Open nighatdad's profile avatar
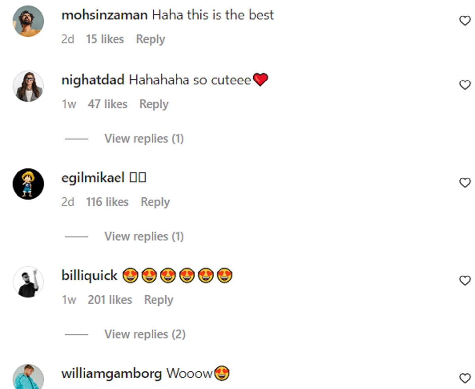This screenshot has width=475, height=389. pyautogui.click(x=28, y=86)
